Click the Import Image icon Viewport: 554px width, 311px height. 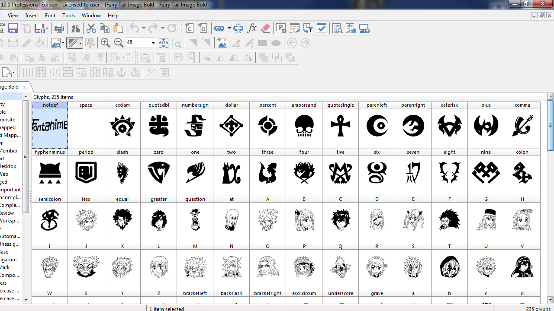(x=222, y=43)
